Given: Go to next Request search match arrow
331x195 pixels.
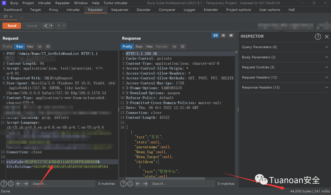Looking at the screenshot, I should 26,184.
